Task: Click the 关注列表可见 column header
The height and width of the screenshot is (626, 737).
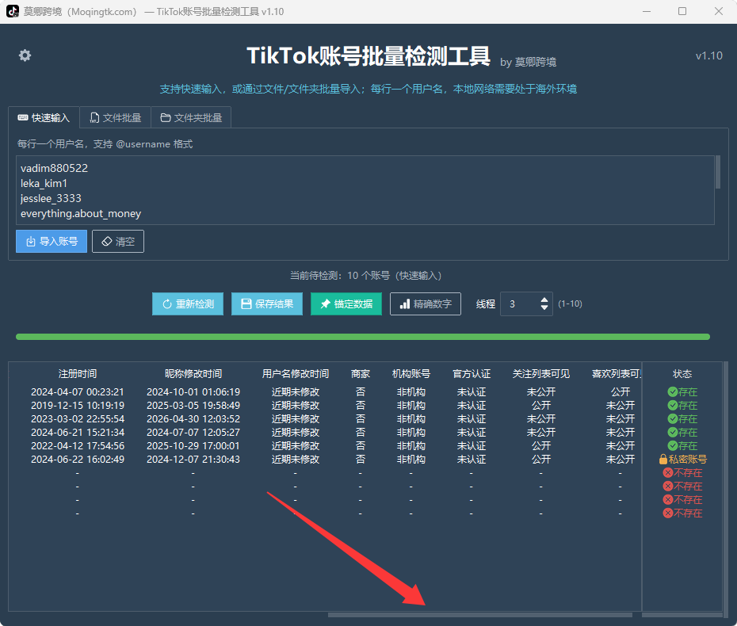Action: 541,374
